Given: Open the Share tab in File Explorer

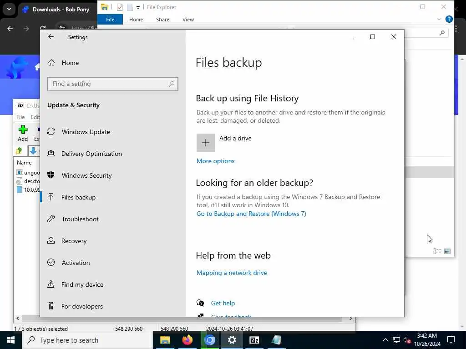Looking at the screenshot, I should [x=162, y=20].
